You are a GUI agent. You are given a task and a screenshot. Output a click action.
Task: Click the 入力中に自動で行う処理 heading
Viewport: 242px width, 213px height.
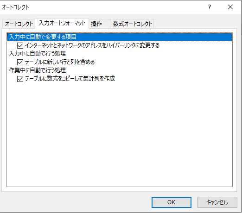(38, 54)
